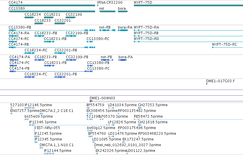Select transcript MYPT-75D-RD
This screenshot has height=155, width=243.
[x=188, y=42]
